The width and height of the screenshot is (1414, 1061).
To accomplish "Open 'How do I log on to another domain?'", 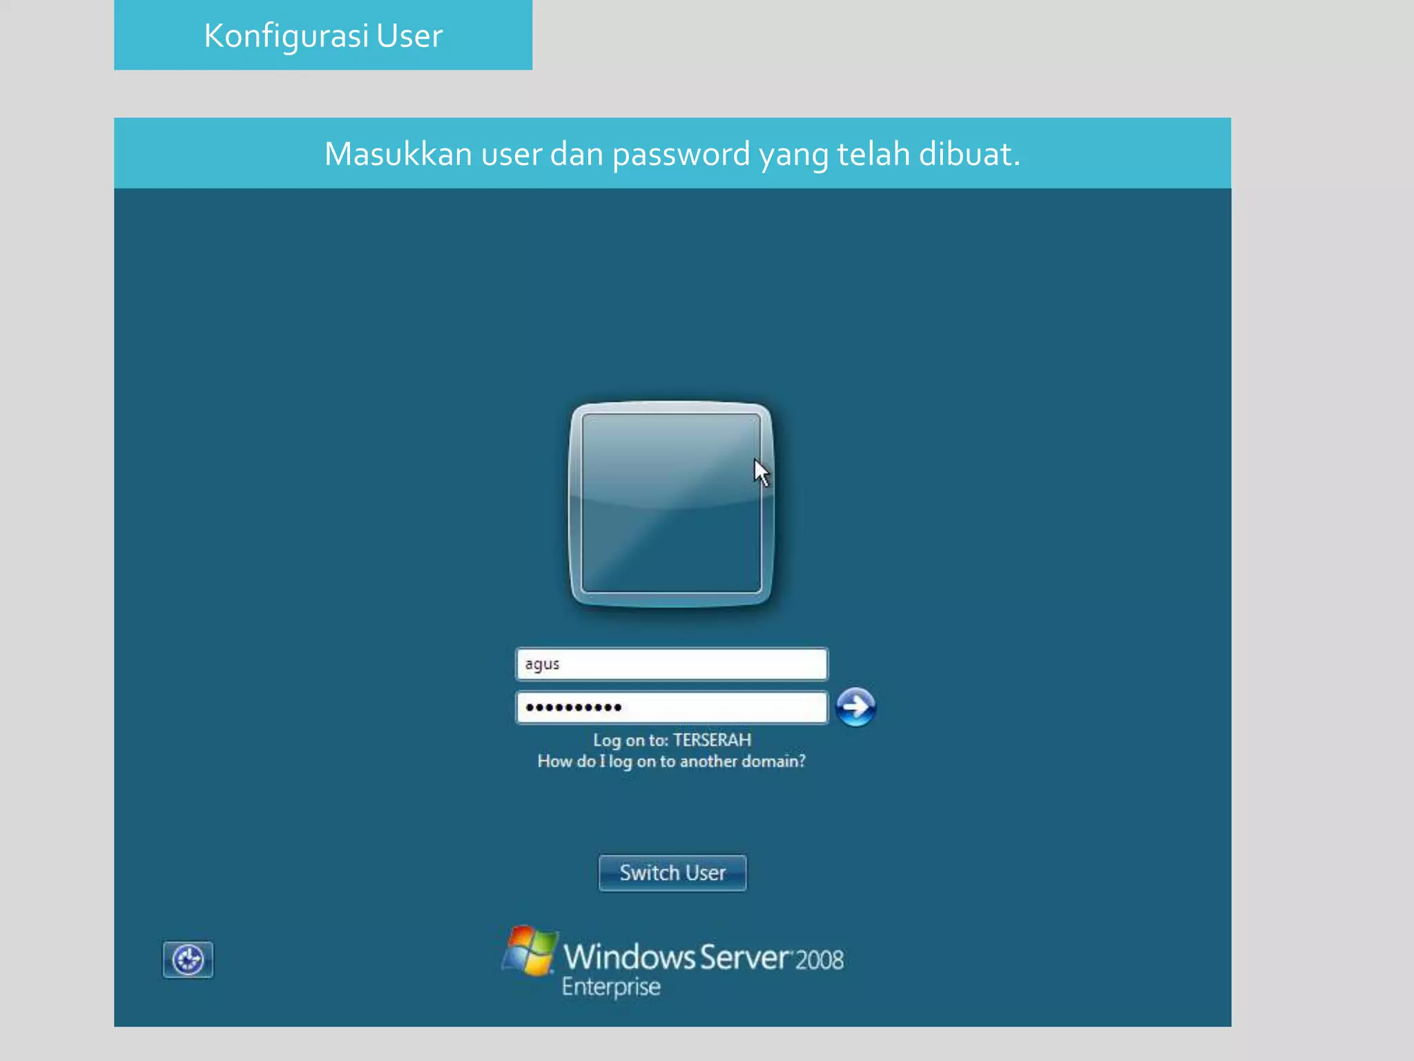I will click(672, 761).
